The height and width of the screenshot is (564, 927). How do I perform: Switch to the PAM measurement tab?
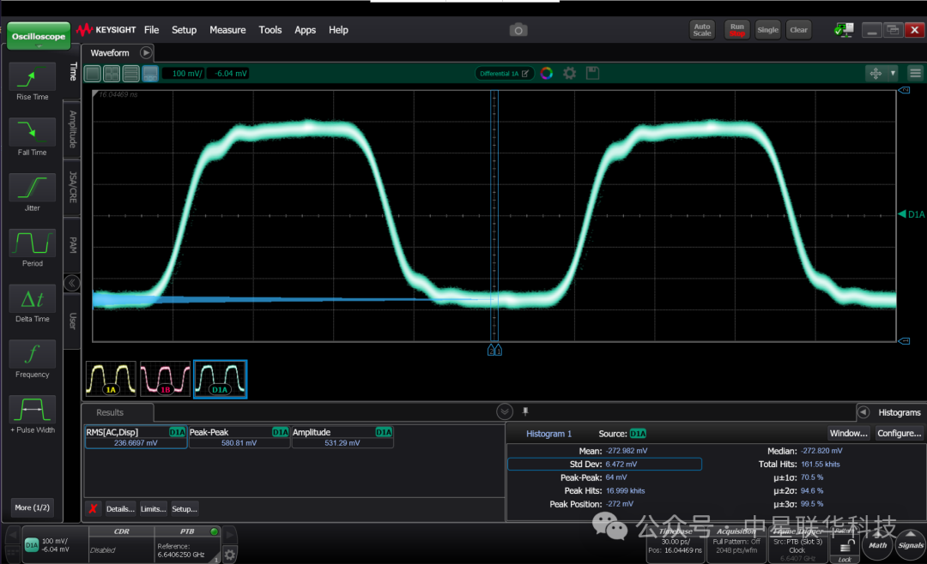[x=72, y=245]
